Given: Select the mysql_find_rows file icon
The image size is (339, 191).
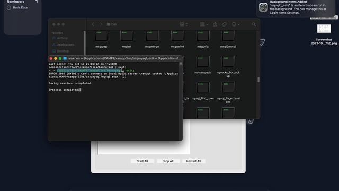Looking at the screenshot, I should [x=203, y=88].
